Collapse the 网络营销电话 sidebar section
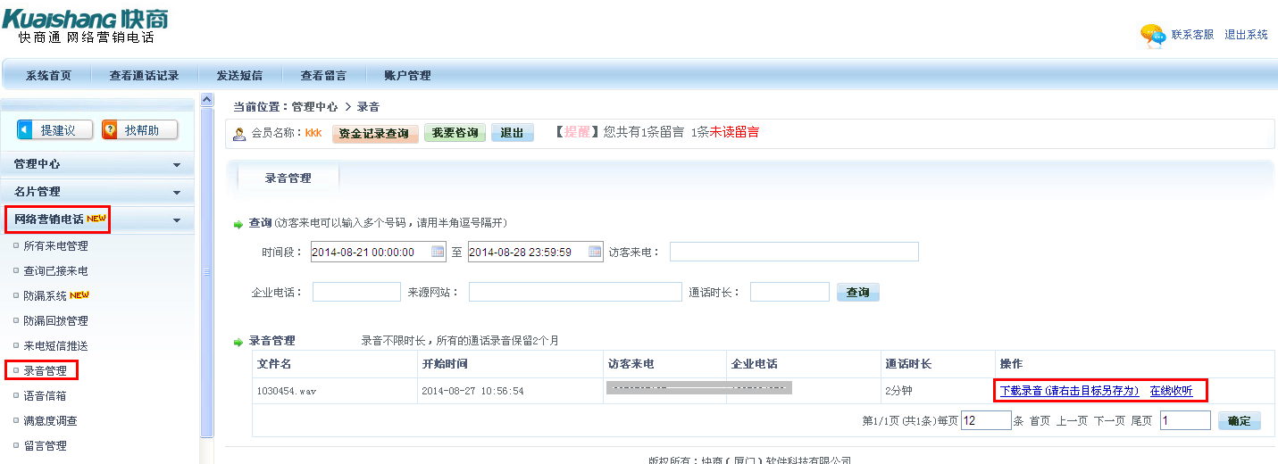The height and width of the screenshot is (464, 1278). pos(177,220)
